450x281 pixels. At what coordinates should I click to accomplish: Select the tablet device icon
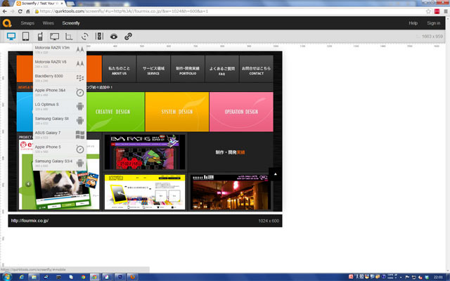pos(26,37)
